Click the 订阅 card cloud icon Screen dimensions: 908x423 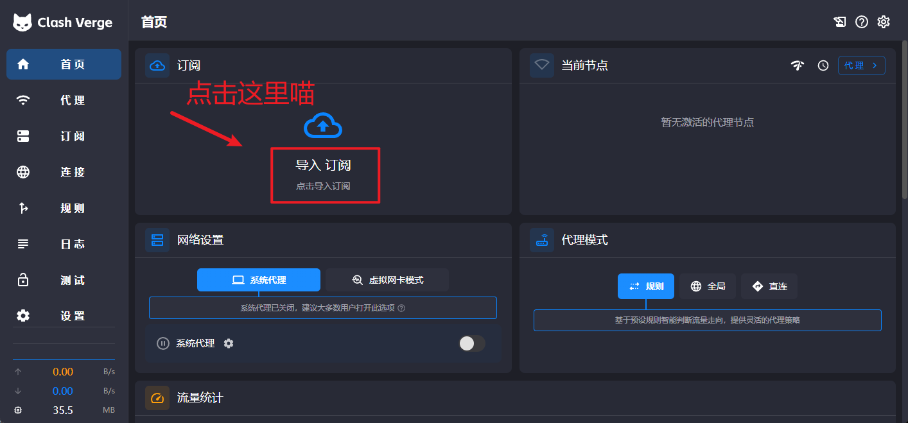157,65
